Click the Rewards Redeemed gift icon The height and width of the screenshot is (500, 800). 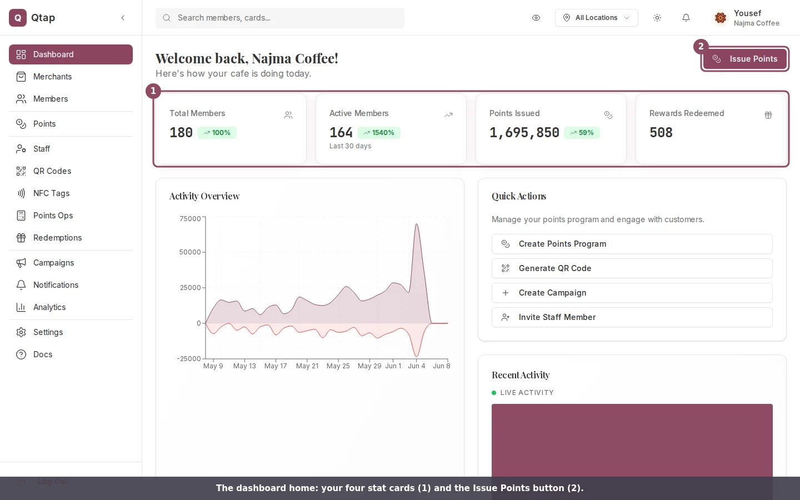click(x=768, y=115)
